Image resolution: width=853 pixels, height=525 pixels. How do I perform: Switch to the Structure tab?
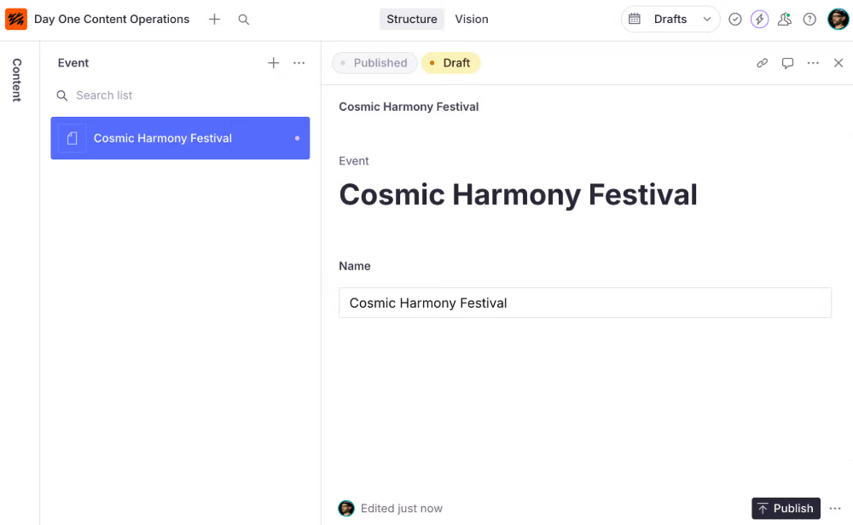412,19
